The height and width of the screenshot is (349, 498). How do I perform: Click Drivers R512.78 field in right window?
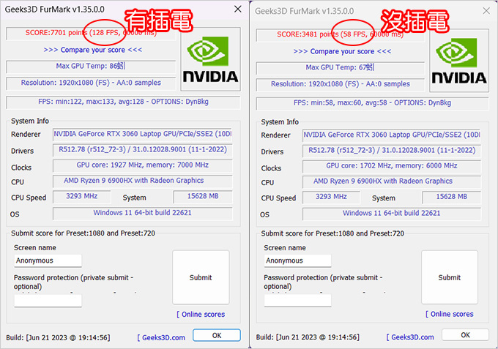pos(392,151)
